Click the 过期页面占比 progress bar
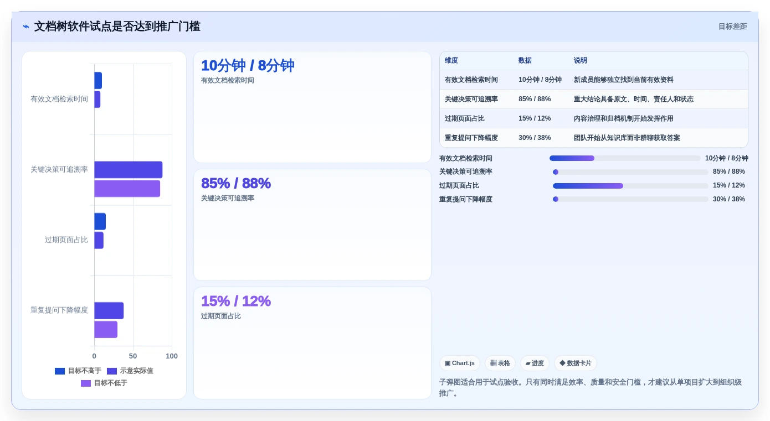Screen dimensions: 770x421 (x=630, y=186)
